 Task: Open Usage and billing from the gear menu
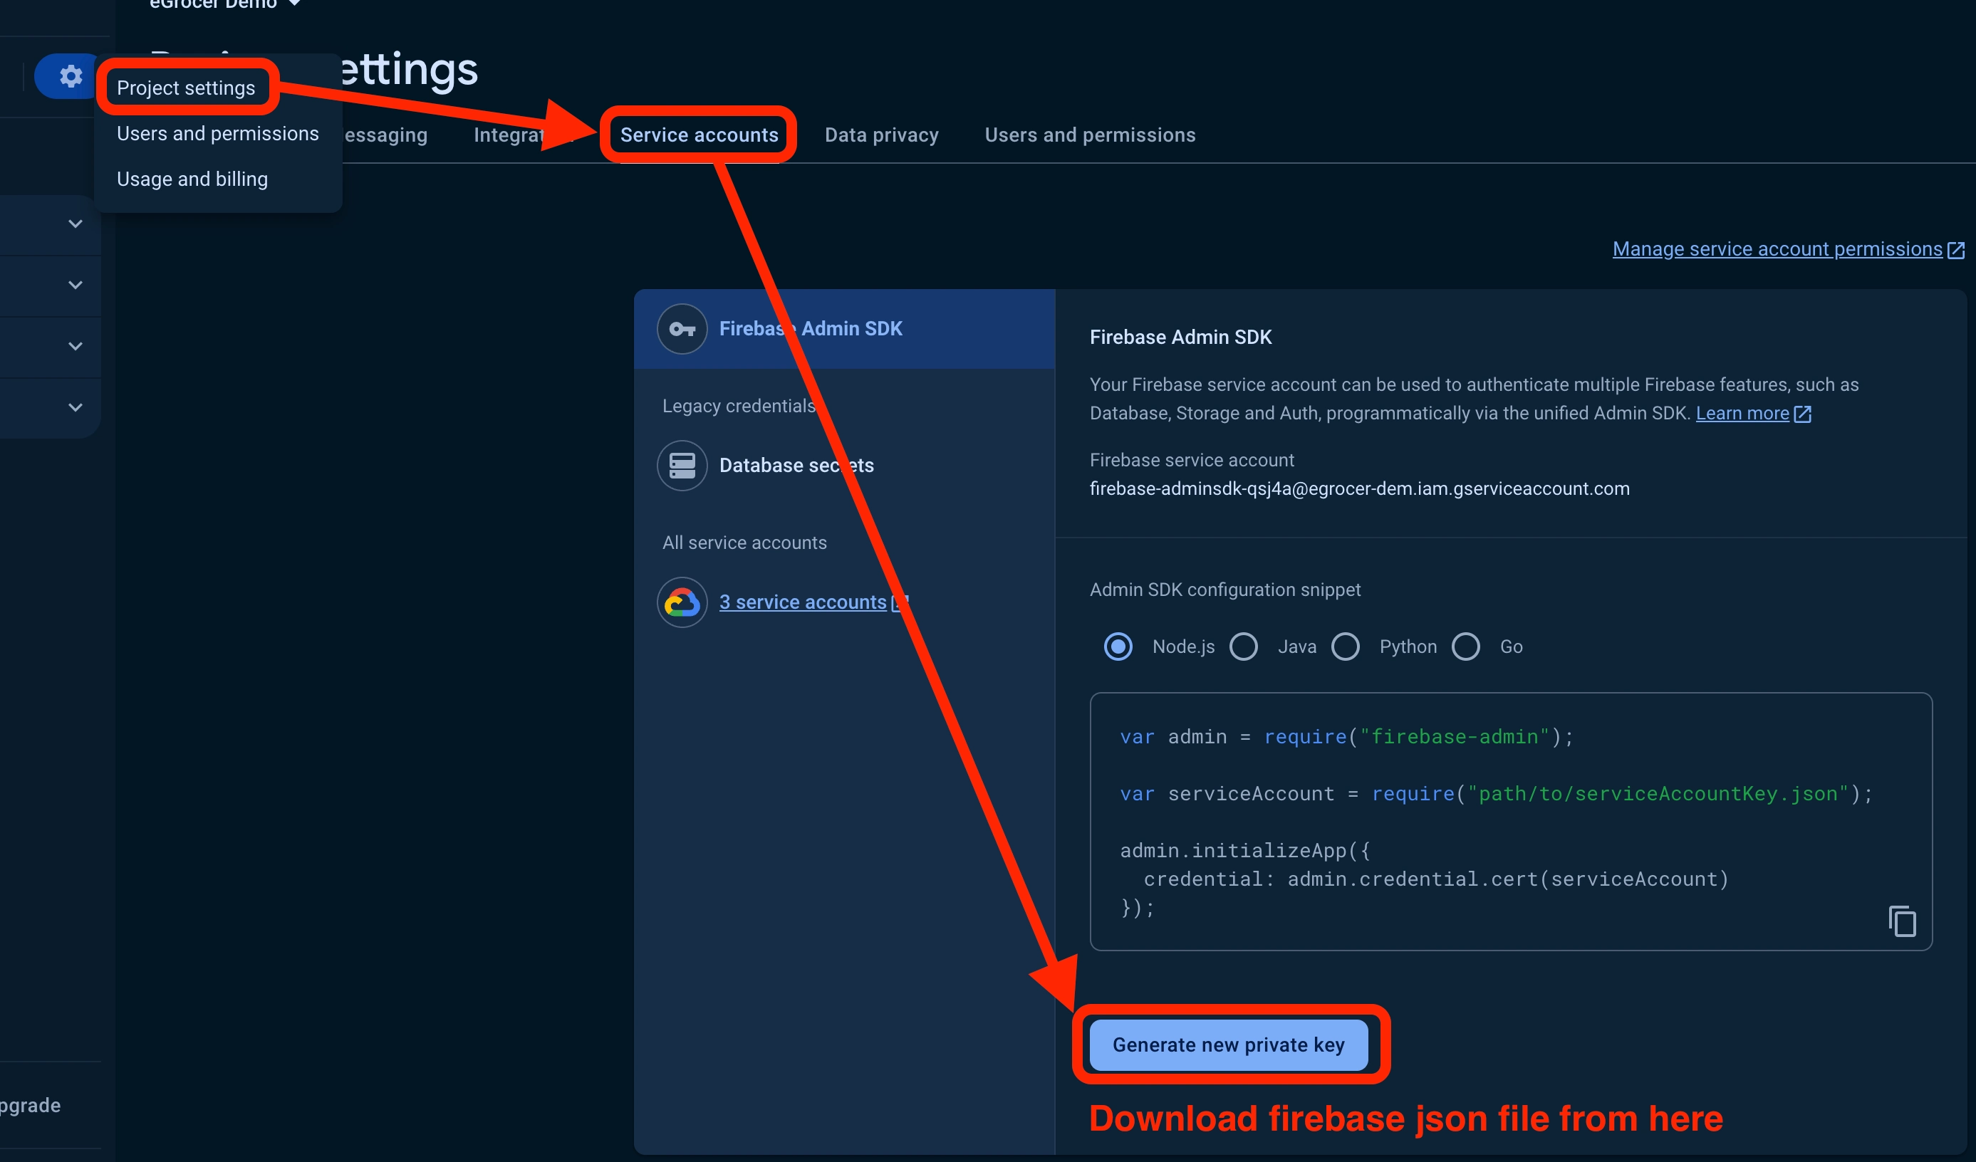click(192, 179)
